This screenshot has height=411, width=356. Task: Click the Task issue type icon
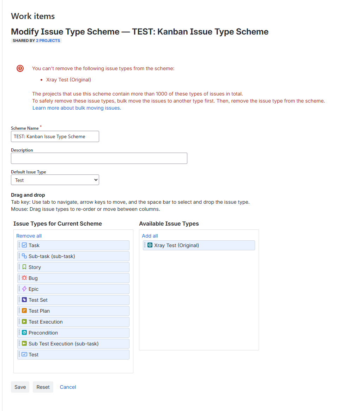(x=24, y=245)
